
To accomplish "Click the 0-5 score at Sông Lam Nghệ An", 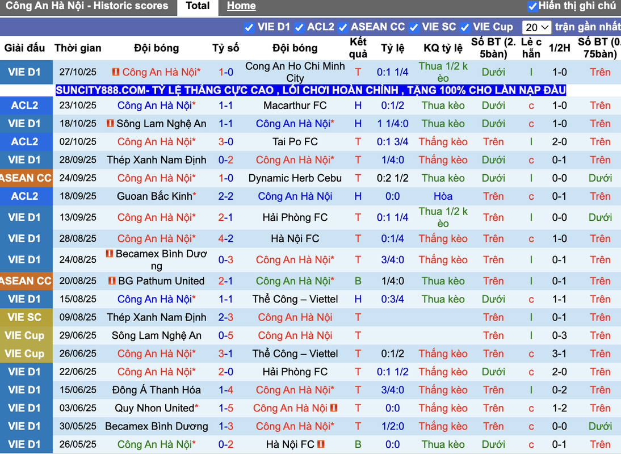I will [226, 335].
